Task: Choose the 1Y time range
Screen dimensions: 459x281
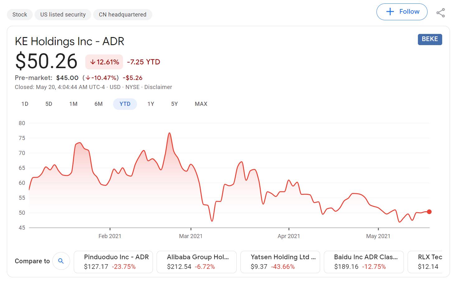Action: tap(151, 104)
